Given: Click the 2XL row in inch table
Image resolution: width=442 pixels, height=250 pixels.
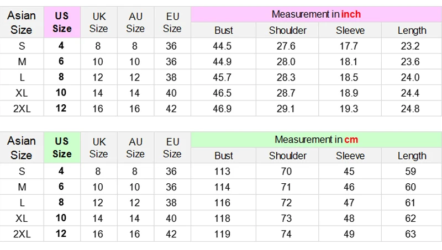Looking at the screenshot, I should [22, 109].
